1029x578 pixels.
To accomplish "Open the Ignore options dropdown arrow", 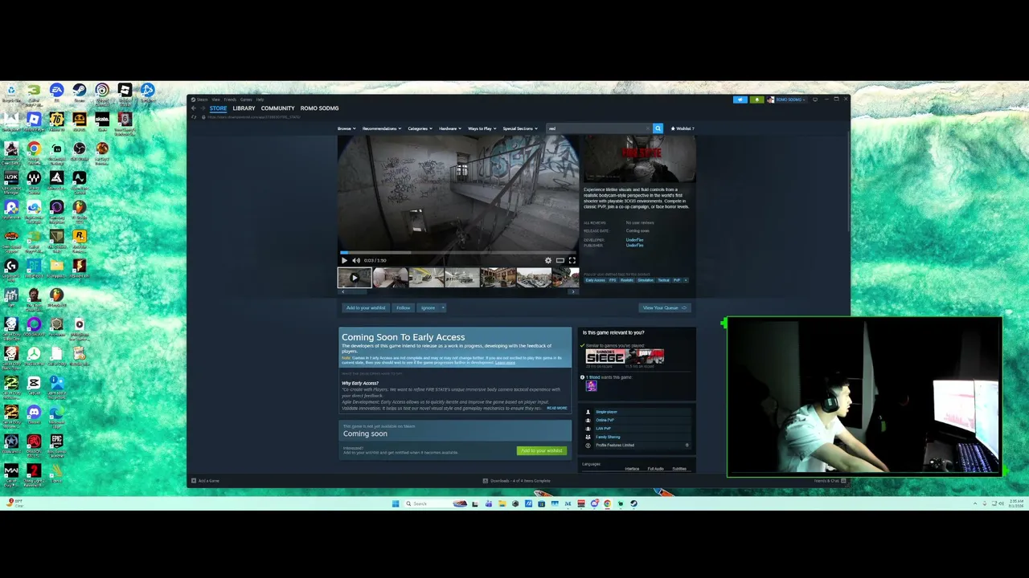I will [x=442, y=307].
